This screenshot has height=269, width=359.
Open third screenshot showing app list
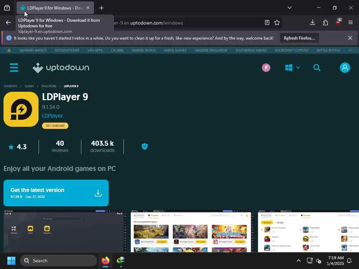point(309,231)
